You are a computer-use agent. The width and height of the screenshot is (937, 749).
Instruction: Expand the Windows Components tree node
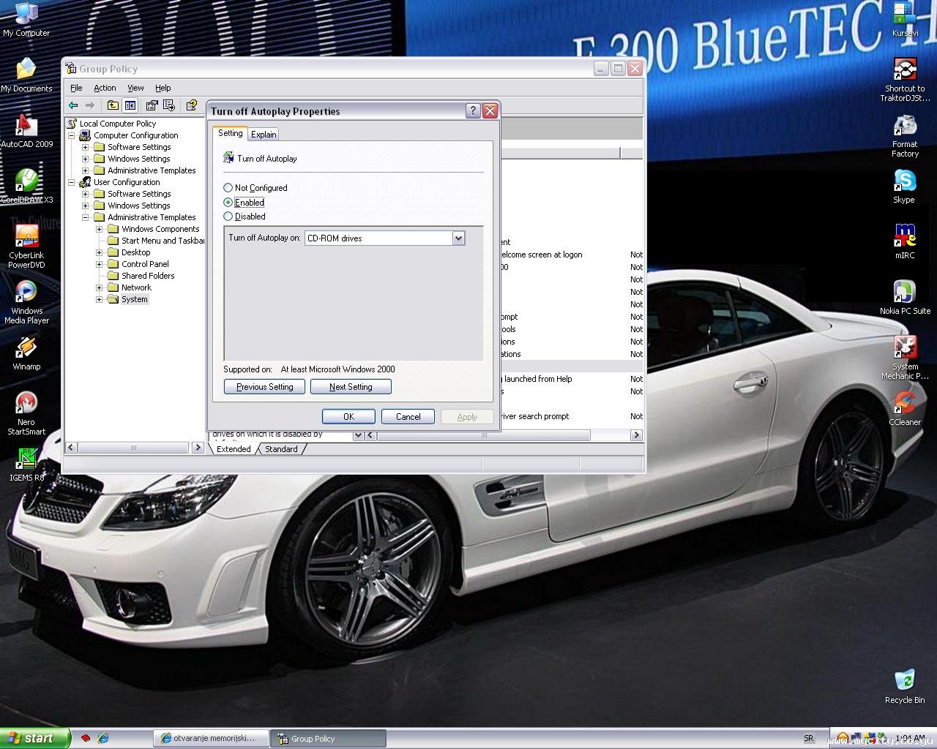tap(100, 229)
